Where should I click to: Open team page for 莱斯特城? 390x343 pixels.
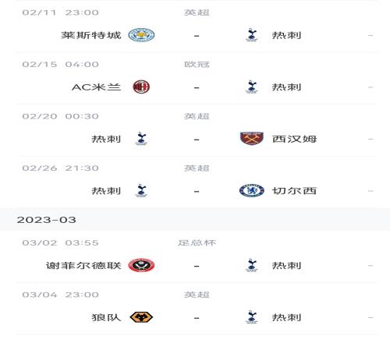(91, 35)
